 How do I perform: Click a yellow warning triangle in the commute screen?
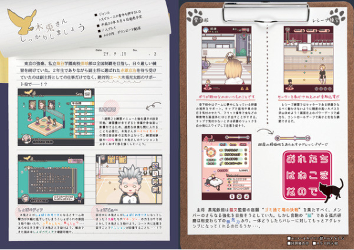coord(243,89)
